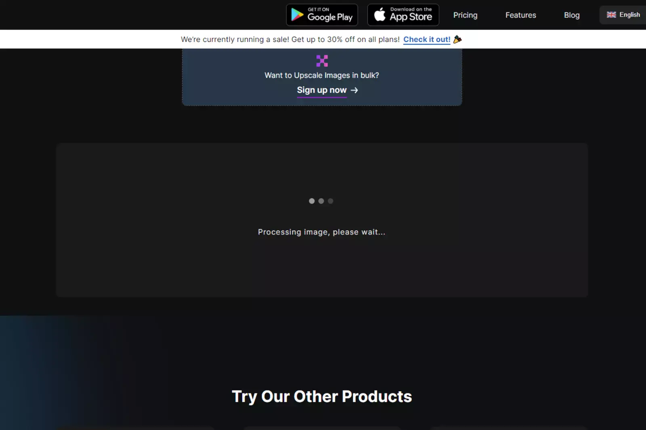Open the Blog from the navigation bar
The image size is (646, 430).
coord(571,15)
